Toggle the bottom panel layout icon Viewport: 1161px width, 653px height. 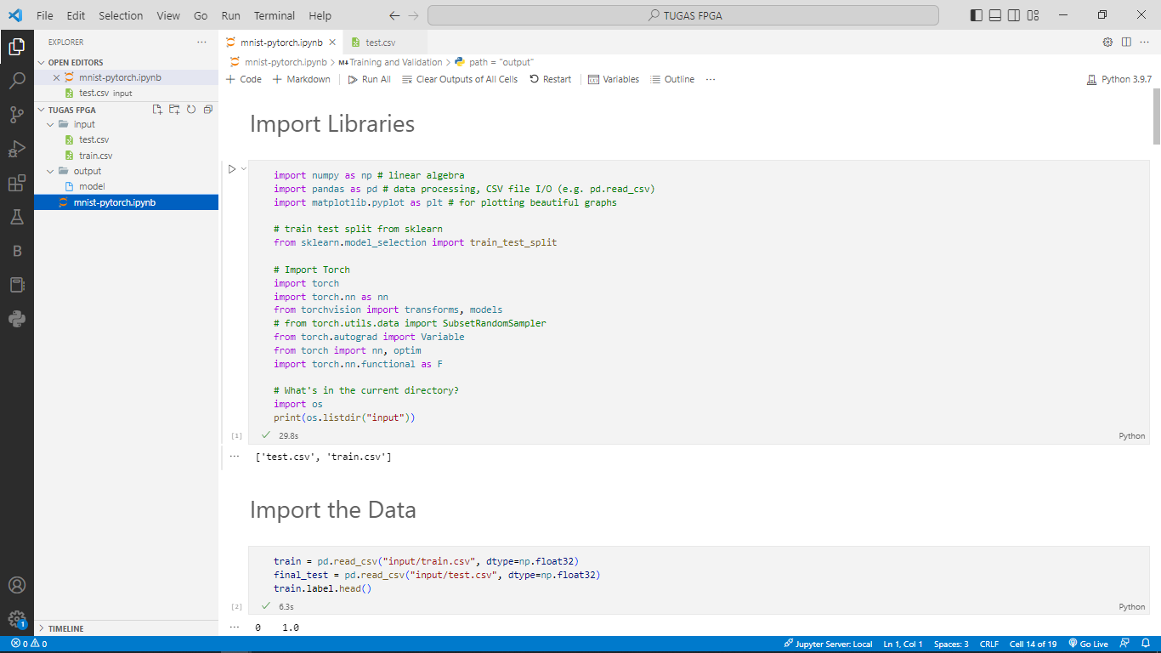995,15
